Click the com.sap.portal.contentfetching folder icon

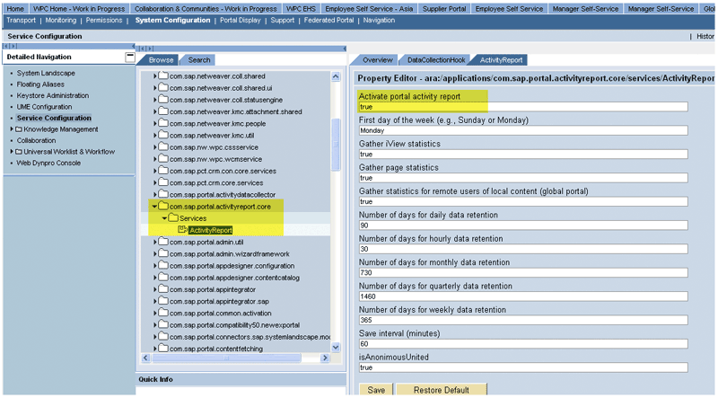pos(163,348)
